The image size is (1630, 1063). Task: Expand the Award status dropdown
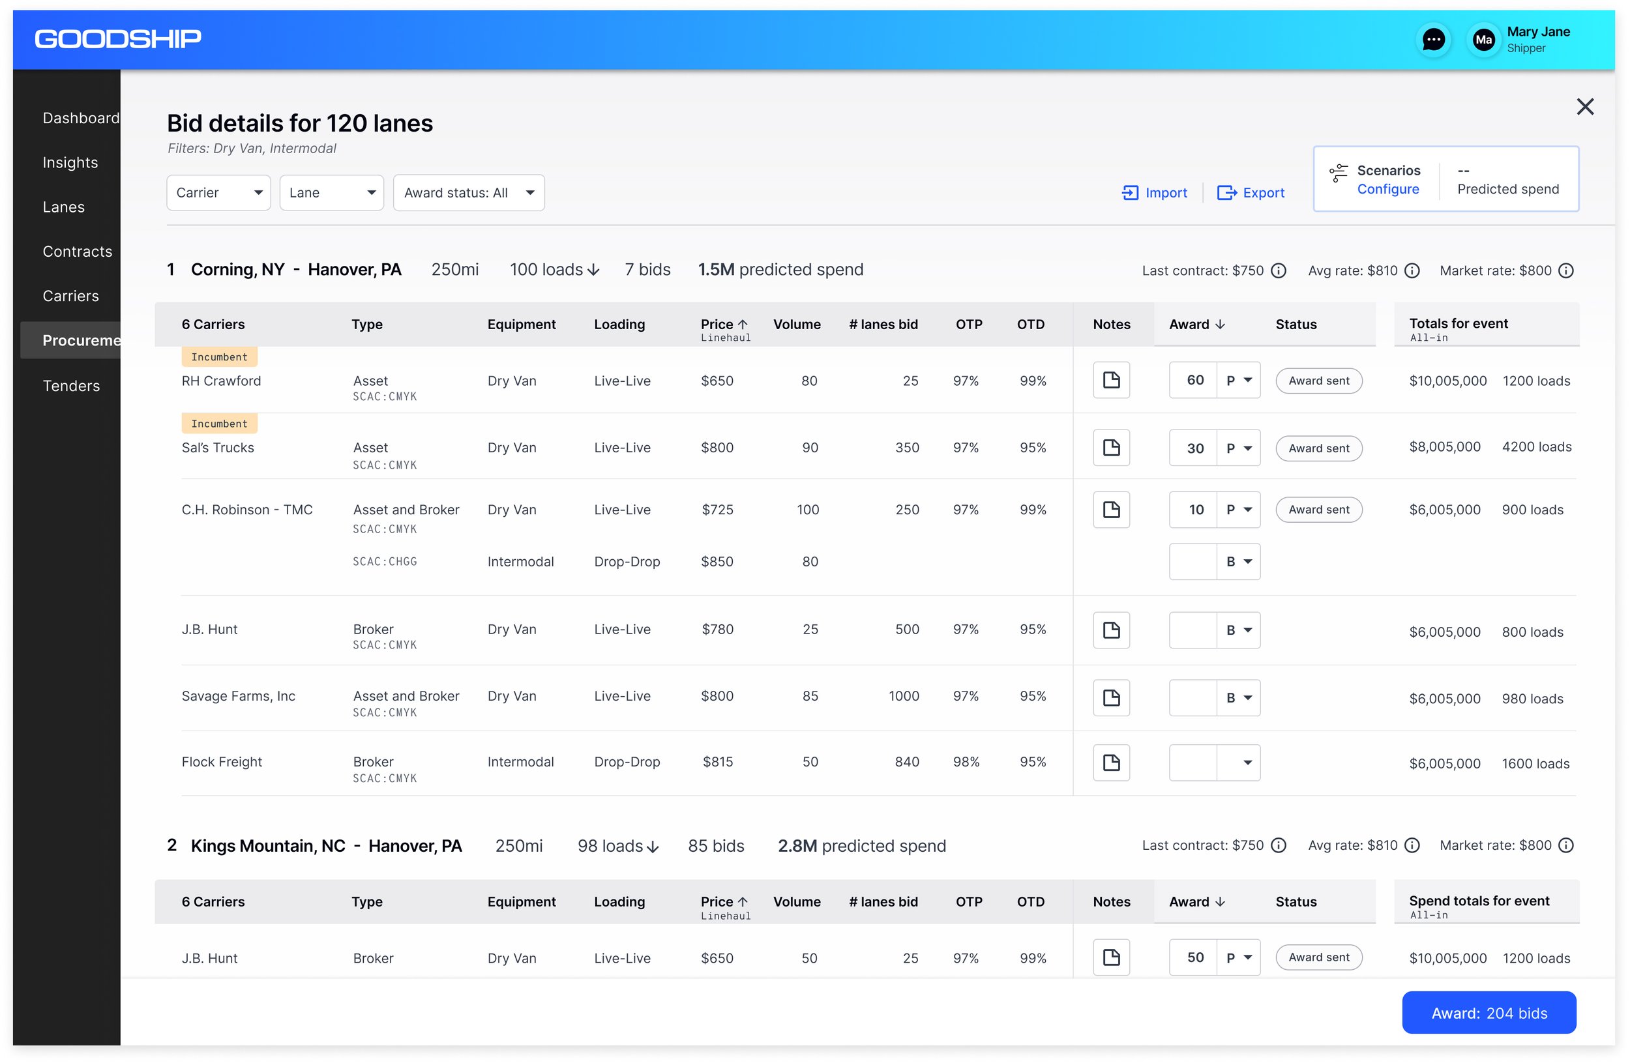coord(468,193)
